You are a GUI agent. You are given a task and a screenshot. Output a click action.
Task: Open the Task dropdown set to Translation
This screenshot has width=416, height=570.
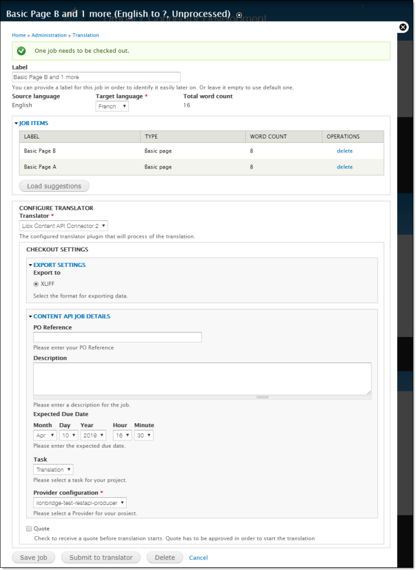pos(53,469)
